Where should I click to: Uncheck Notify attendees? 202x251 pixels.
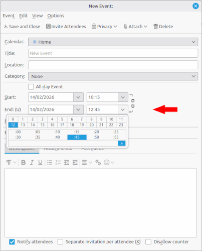pos(12,242)
